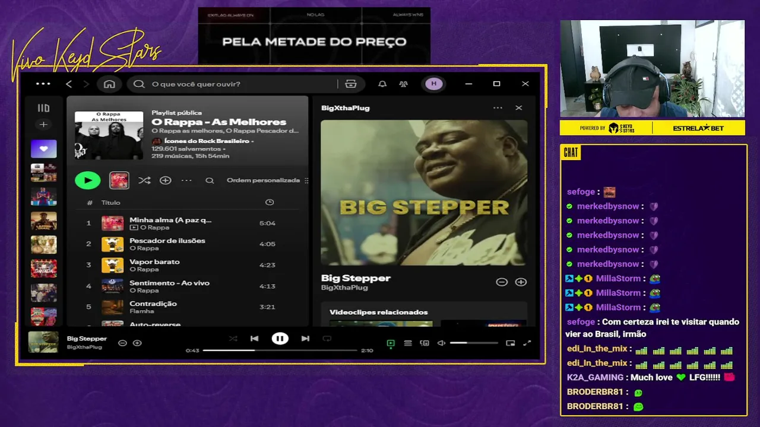Toggle the Now Playing view button

(x=391, y=343)
